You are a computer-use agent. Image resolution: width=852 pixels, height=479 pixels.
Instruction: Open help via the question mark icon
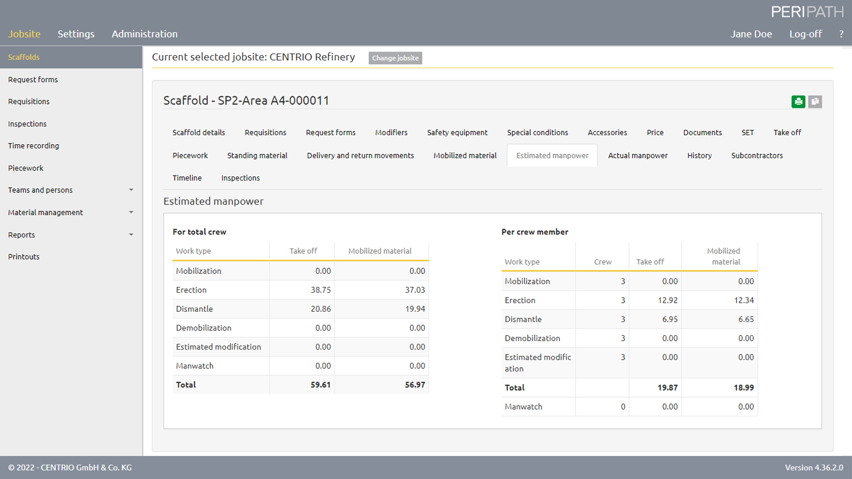pyautogui.click(x=841, y=34)
